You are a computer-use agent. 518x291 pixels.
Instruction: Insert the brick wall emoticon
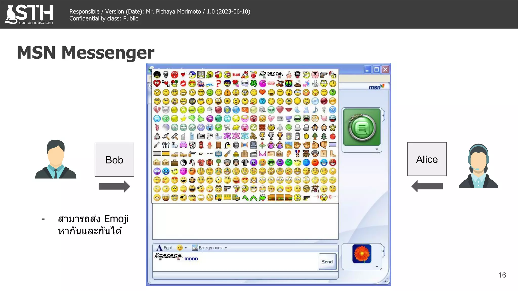pyautogui.click(x=262, y=127)
